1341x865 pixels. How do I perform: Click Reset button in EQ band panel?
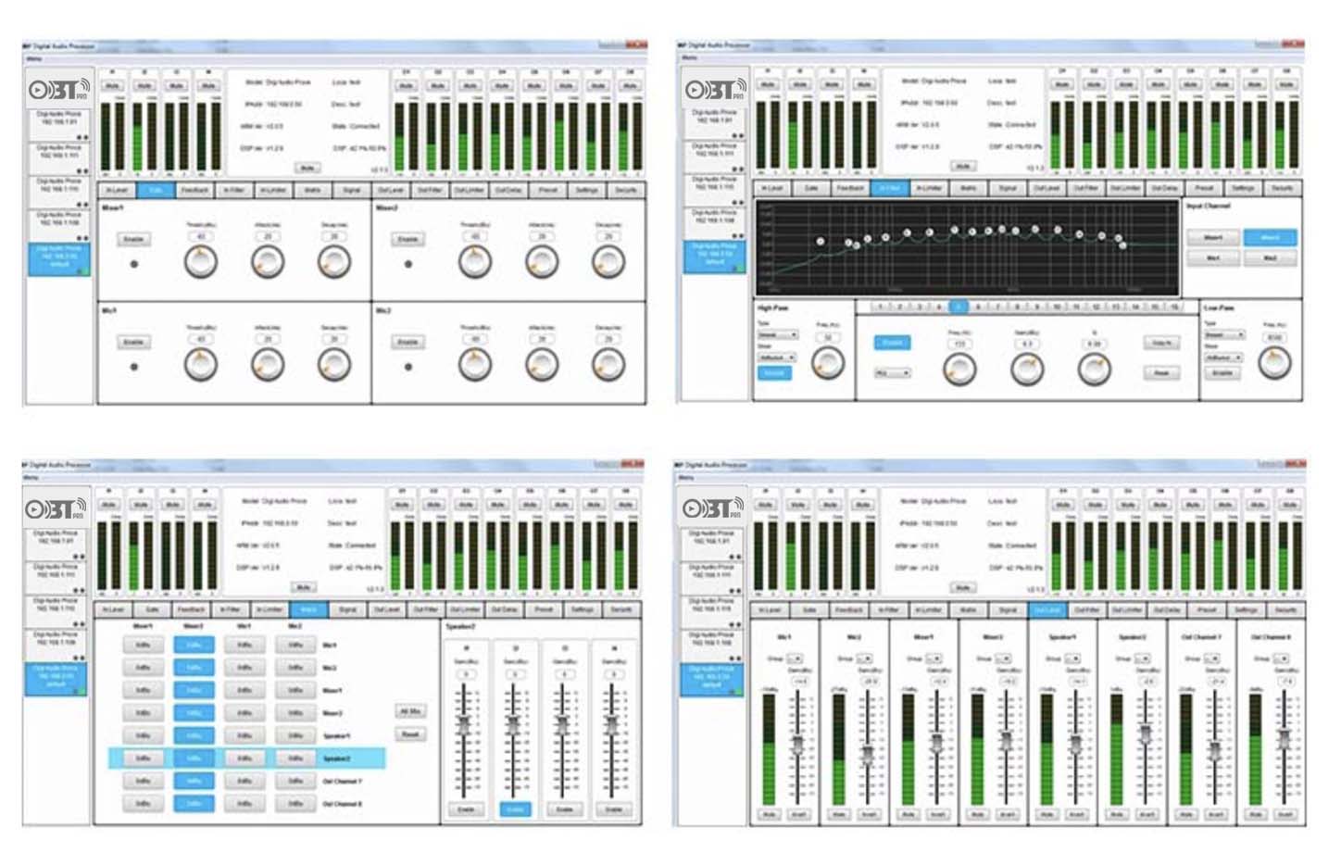(1161, 372)
